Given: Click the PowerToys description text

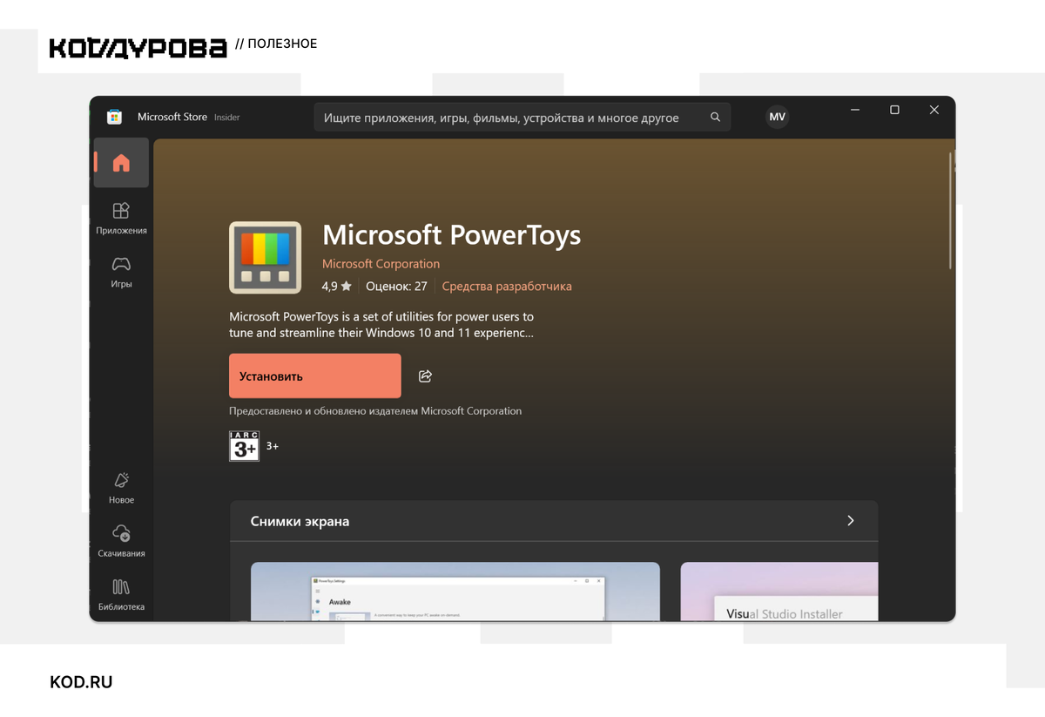Looking at the screenshot, I should pos(381,324).
